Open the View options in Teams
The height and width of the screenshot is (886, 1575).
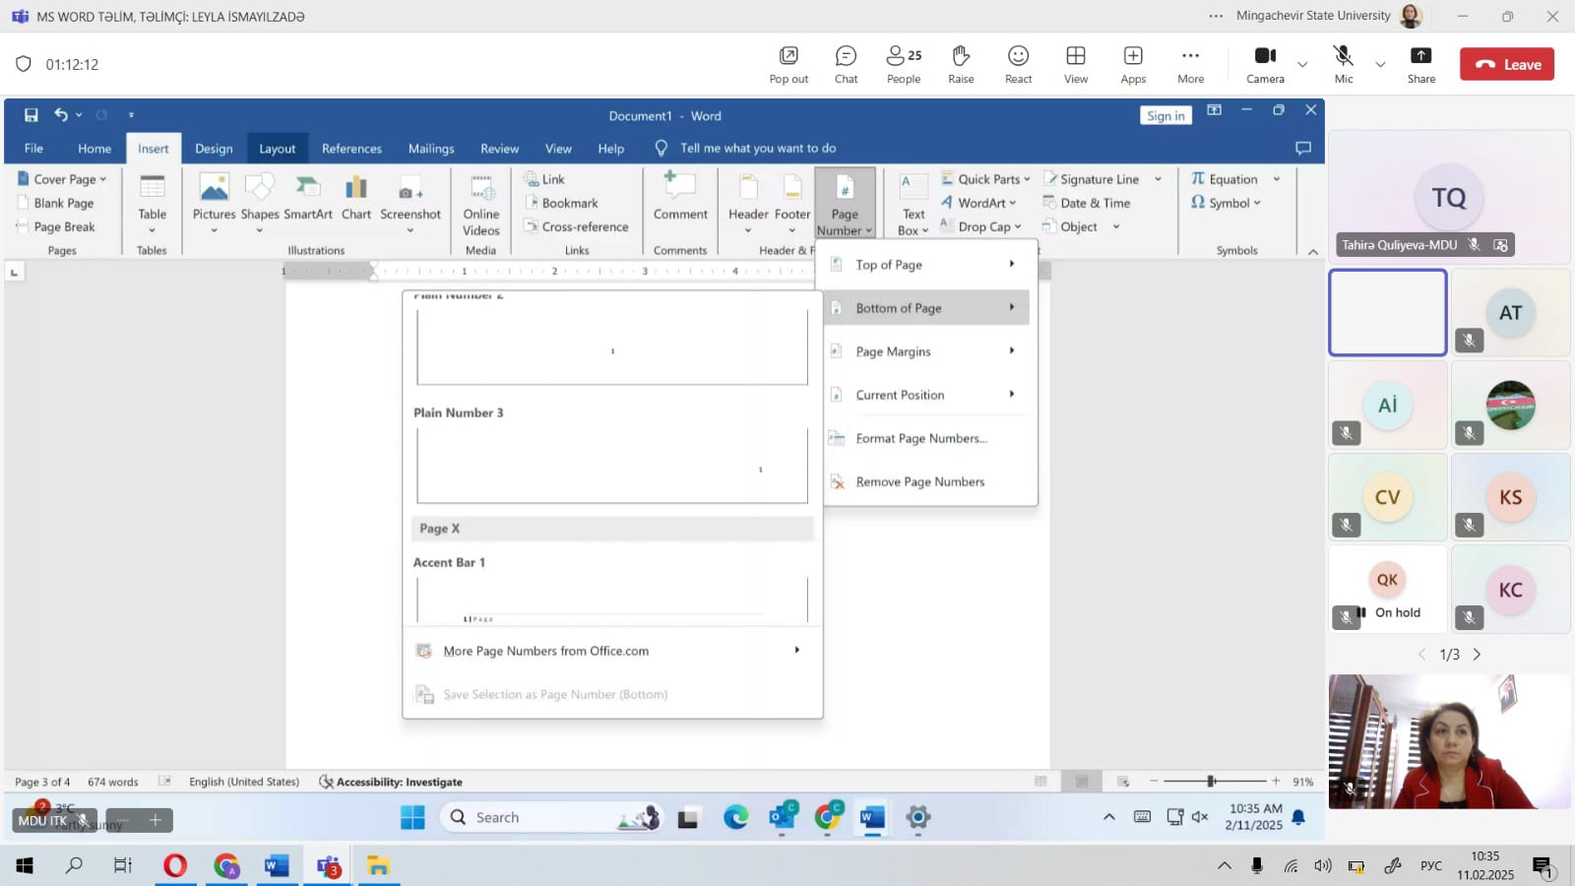tap(1076, 65)
